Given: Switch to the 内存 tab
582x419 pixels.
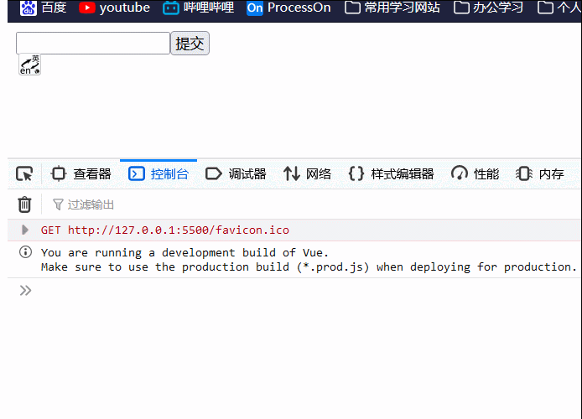Looking at the screenshot, I should 540,174.
